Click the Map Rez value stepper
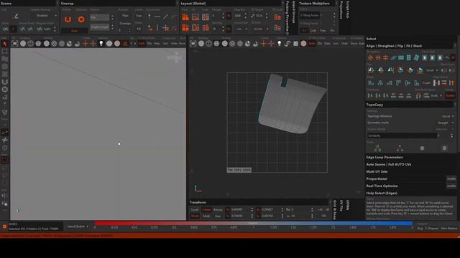Screen dimensions: 460x258 (241, 16)
